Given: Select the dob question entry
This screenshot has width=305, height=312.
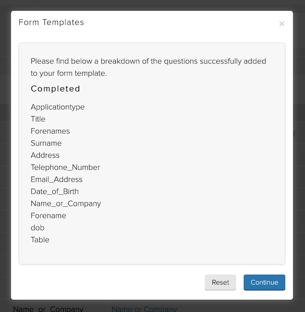Looking at the screenshot, I should [x=37, y=227].
